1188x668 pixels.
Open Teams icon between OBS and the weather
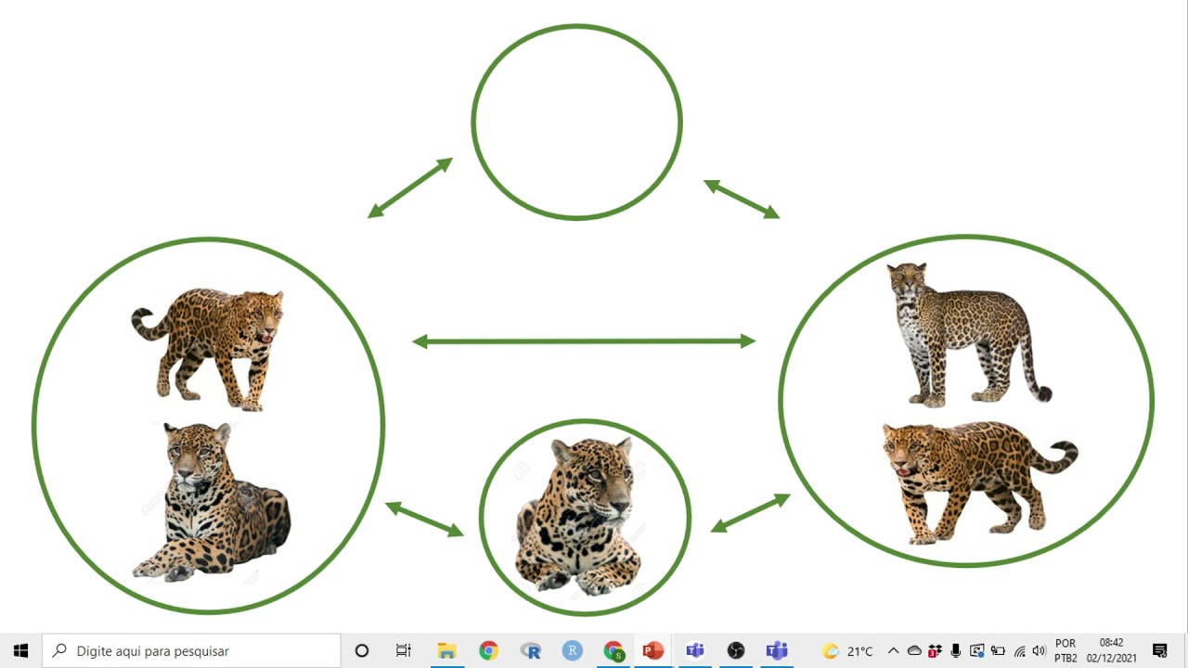tap(777, 650)
